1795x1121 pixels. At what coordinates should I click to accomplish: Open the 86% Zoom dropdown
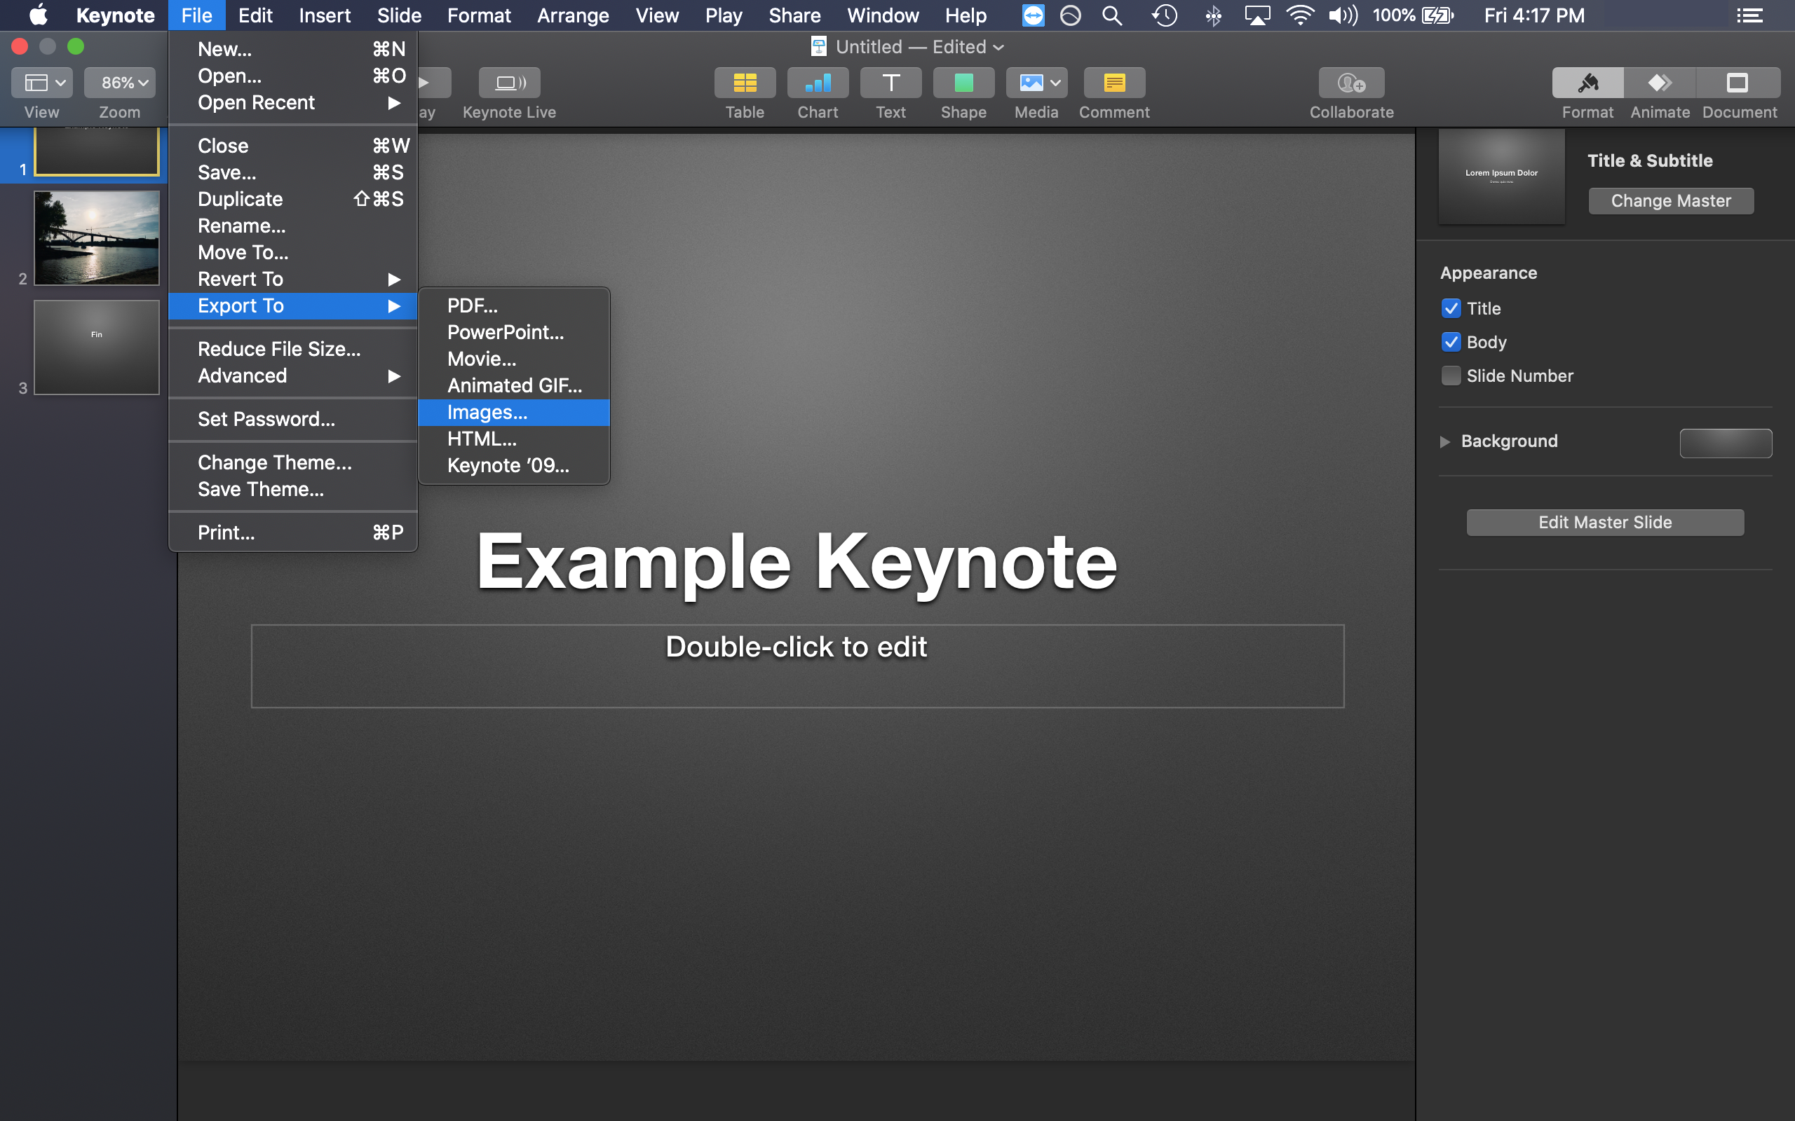(x=119, y=82)
